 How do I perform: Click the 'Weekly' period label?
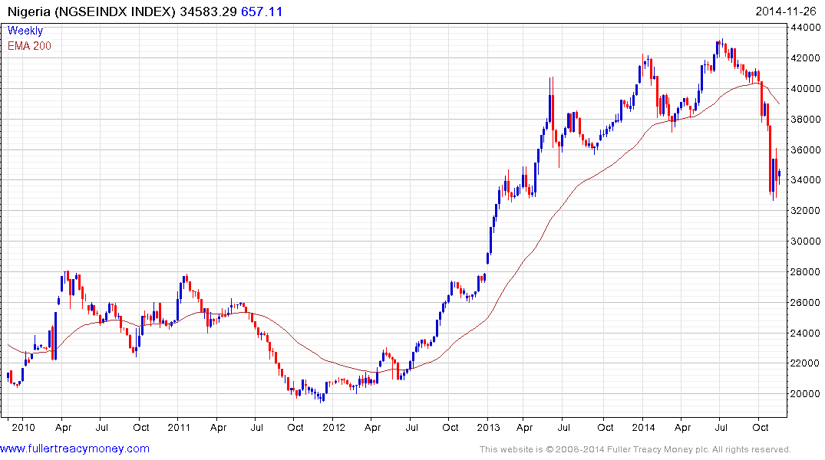pyautogui.click(x=25, y=31)
